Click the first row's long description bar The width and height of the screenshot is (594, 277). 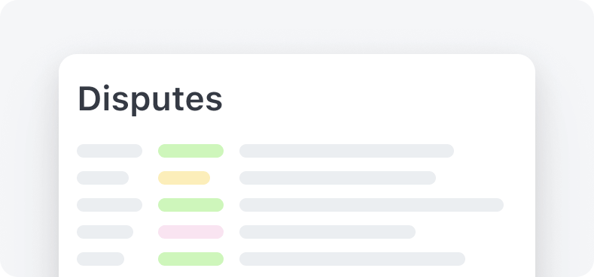point(346,151)
